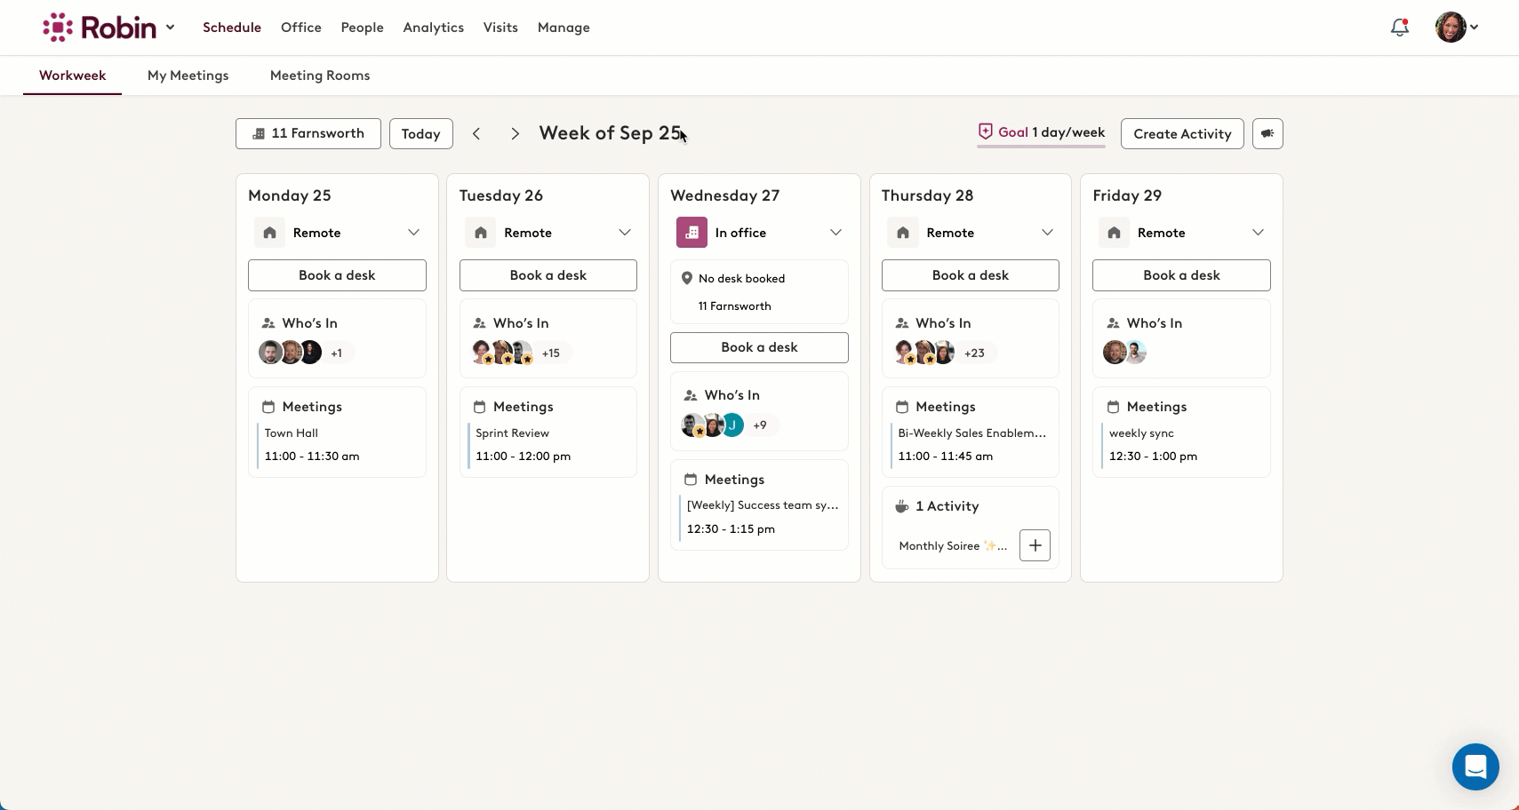The width and height of the screenshot is (1519, 810).
Task: Click the J avatar on Wednesday
Action: point(732,425)
